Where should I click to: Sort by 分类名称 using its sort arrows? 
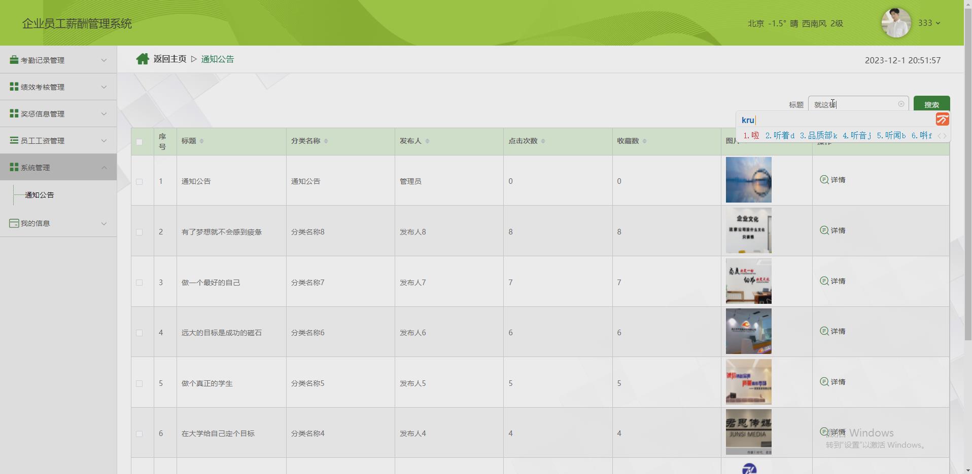pos(326,141)
